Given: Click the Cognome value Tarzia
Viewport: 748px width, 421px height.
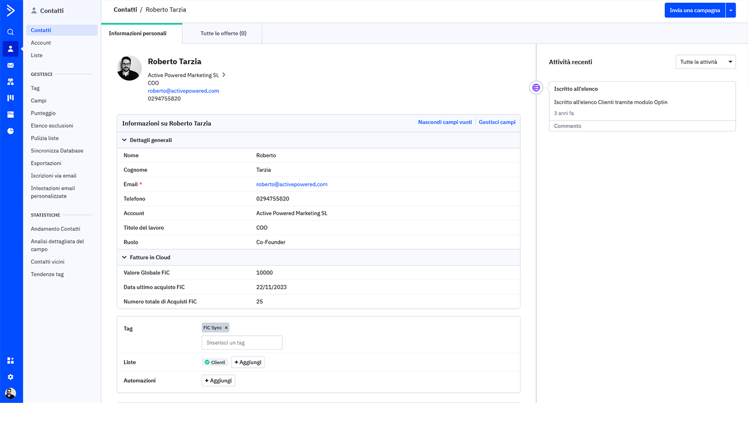Looking at the screenshot, I should click(264, 170).
